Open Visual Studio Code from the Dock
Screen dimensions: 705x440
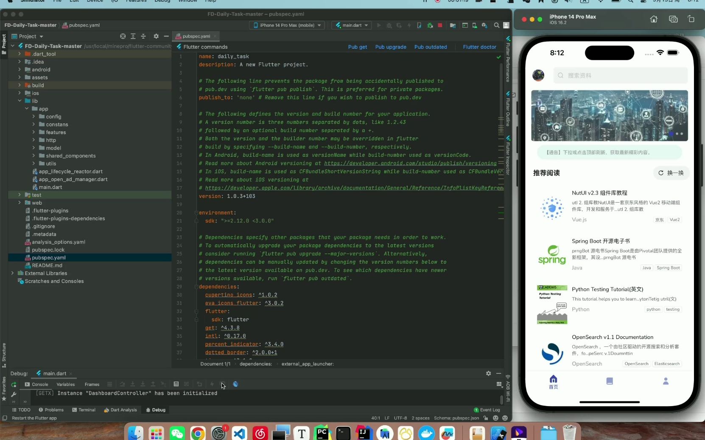(240, 433)
